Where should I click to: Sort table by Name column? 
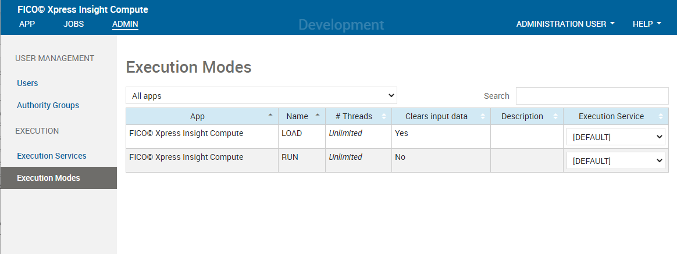302,116
